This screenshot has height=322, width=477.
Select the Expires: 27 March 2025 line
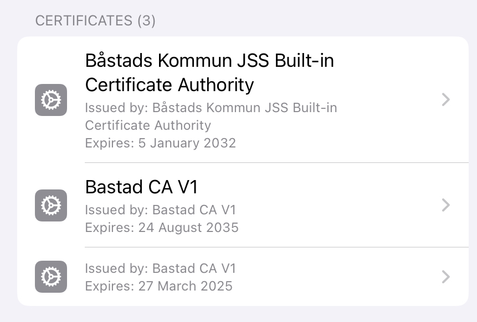[x=158, y=286]
